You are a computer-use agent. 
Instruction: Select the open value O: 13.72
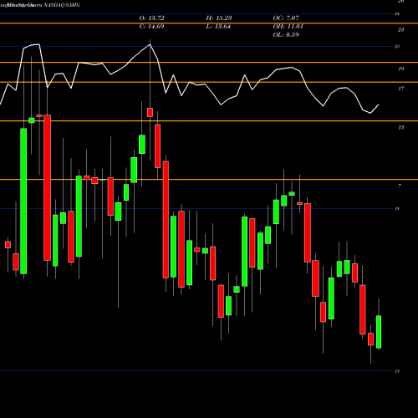click(151, 18)
